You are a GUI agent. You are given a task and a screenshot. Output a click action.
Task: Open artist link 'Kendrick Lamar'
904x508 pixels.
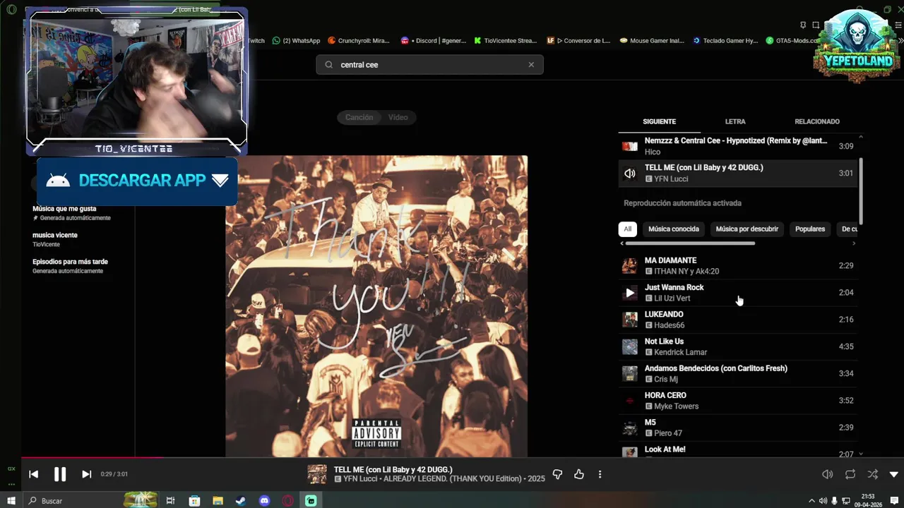coord(680,352)
